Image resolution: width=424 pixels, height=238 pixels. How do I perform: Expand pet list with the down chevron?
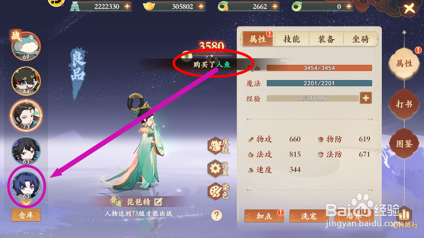pyautogui.click(x=26, y=202)
